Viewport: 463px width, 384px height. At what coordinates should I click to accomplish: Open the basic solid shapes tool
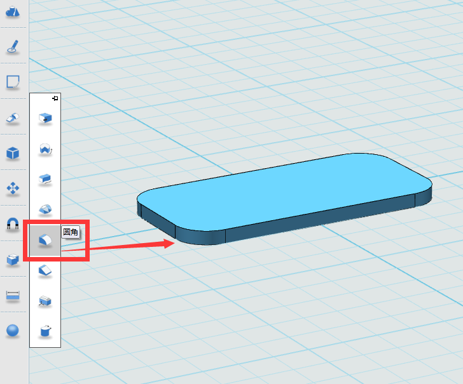click(13, 11)
